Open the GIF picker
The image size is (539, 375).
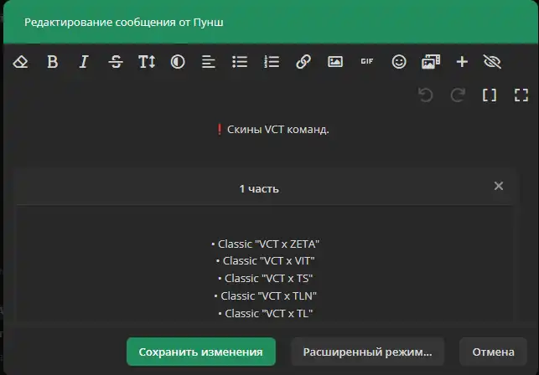[367, 61]
